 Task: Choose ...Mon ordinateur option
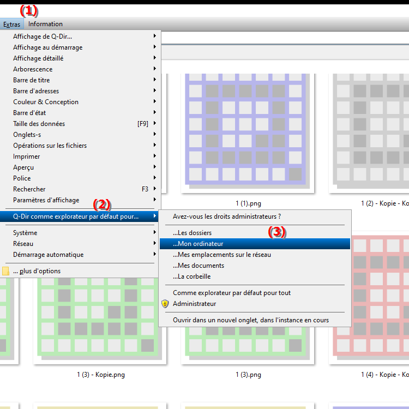point(255,244)
